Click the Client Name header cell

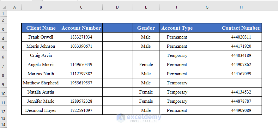pos(41,28)
